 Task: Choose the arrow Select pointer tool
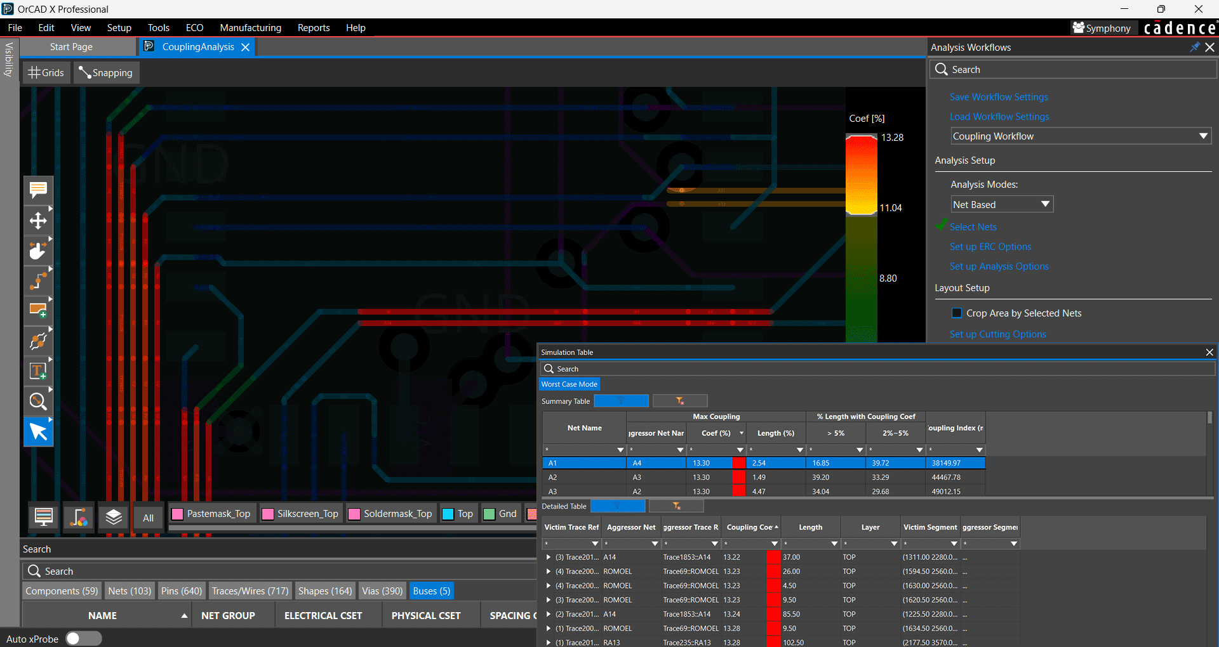38,432
